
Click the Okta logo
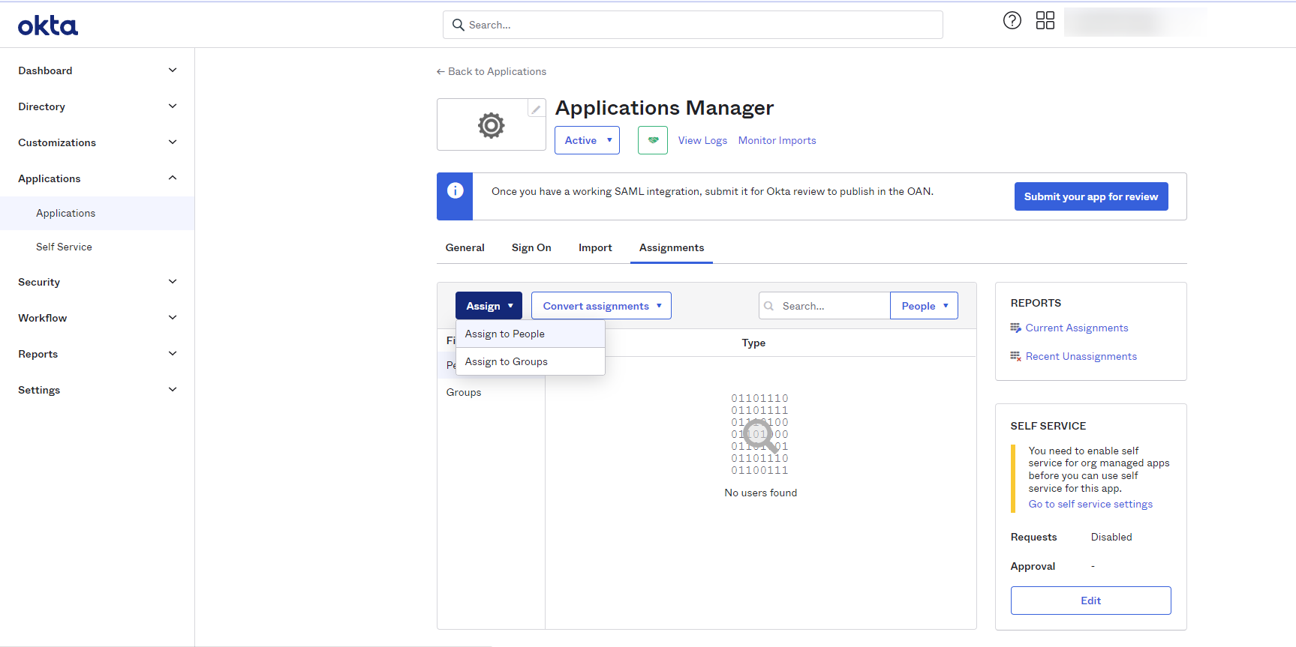click(48, 26)
